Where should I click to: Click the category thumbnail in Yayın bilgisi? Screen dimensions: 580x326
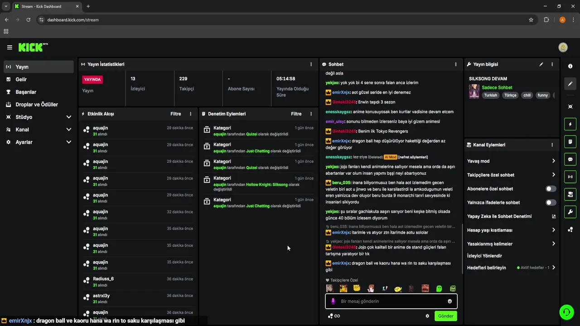pos(474,91)
